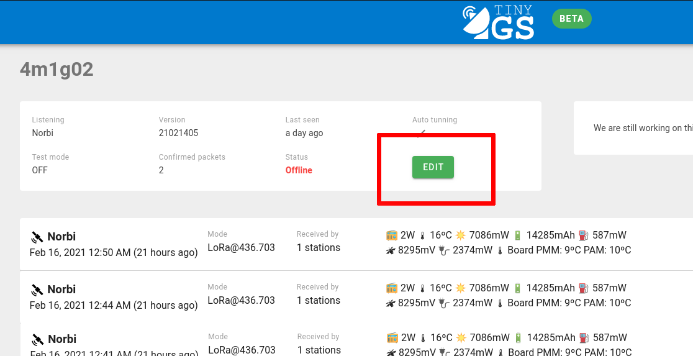Click the fuel pump icon in the 12:44 AM row
The image size is (693, 356).
coord(583,288)
